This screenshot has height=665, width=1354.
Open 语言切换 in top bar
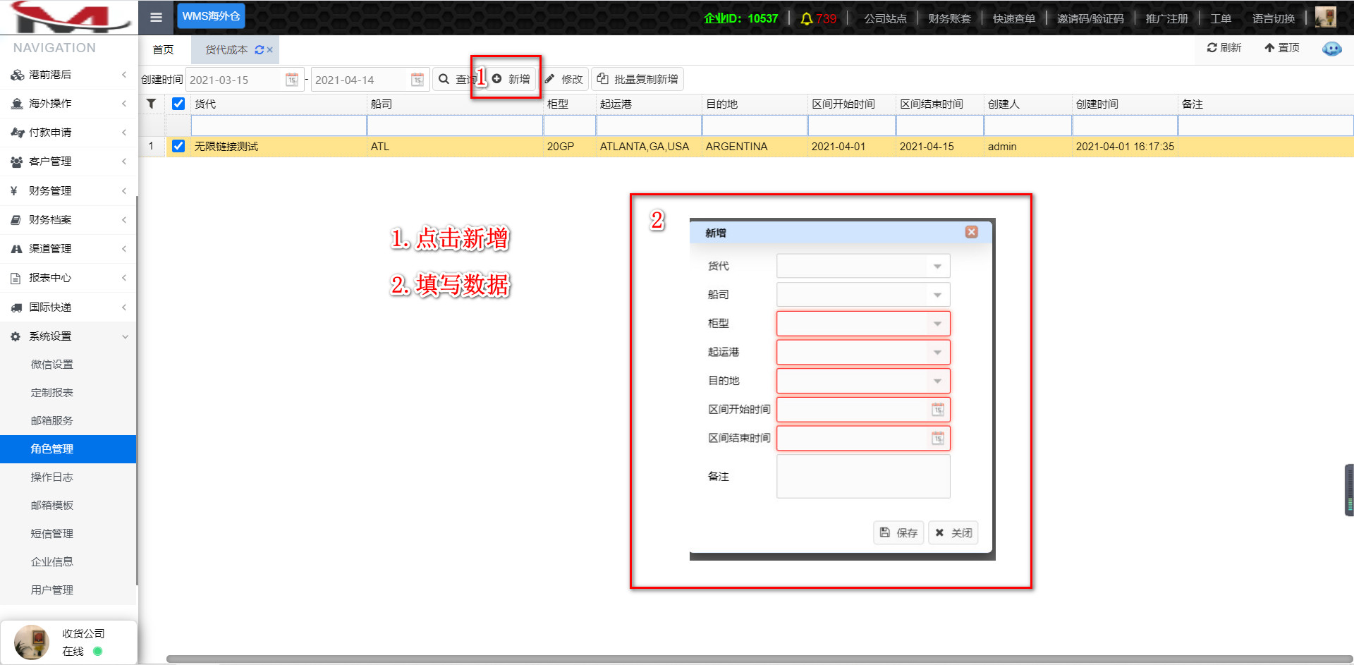click(x=1274, y=18)
